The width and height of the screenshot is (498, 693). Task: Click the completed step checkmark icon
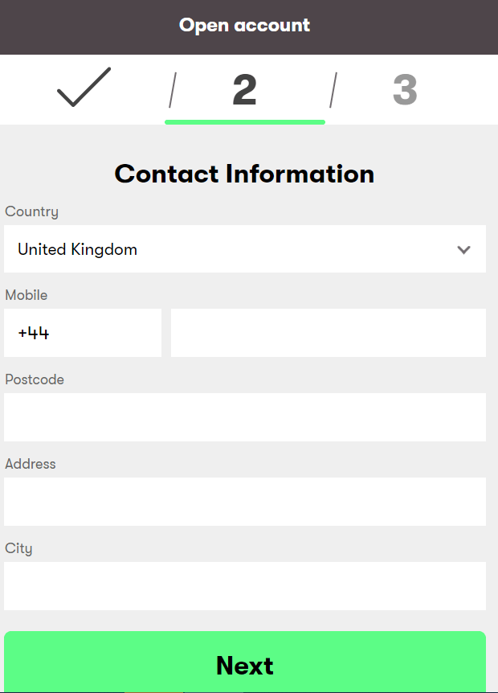coord(84,88)
